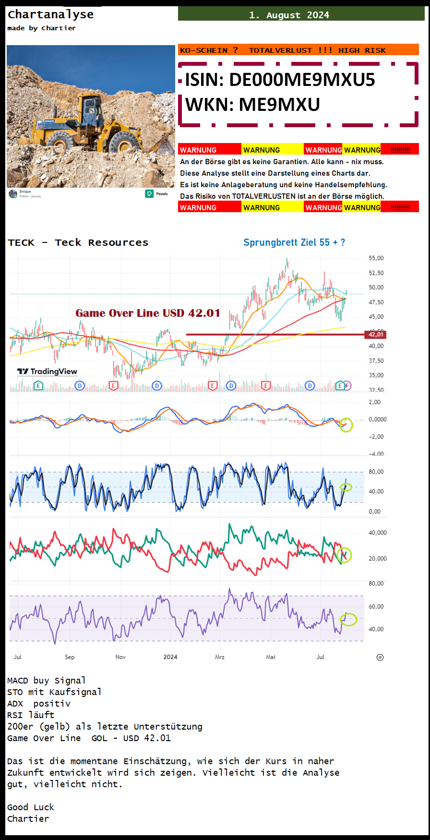The width and height of the screenshot is (430, 840).
Task: Click the '1. August 2024' date banner
Action: [x=301, y=14]
